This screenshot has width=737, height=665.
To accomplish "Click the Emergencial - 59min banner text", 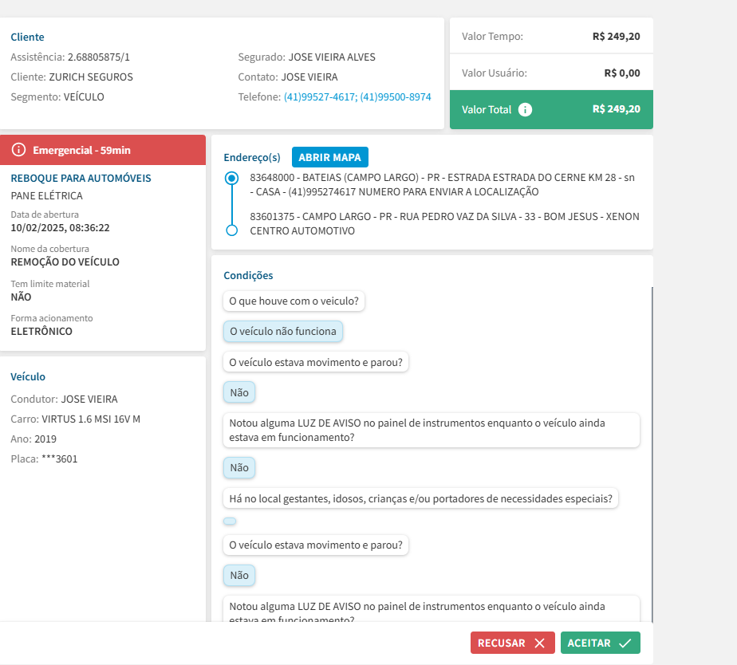I will point(81,150).
